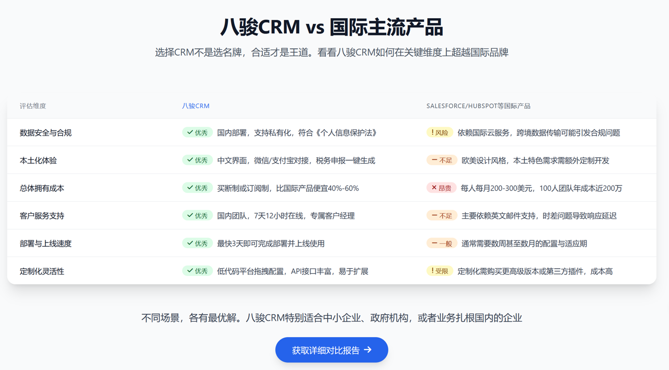
Task: Click the 评估维度 column header
Action: [33, 106]
